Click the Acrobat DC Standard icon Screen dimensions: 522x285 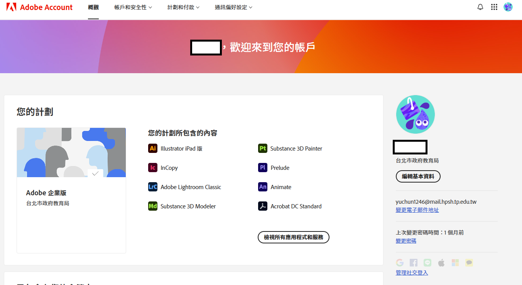coord(263,206)
